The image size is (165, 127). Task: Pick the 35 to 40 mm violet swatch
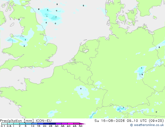pos(64,124)
